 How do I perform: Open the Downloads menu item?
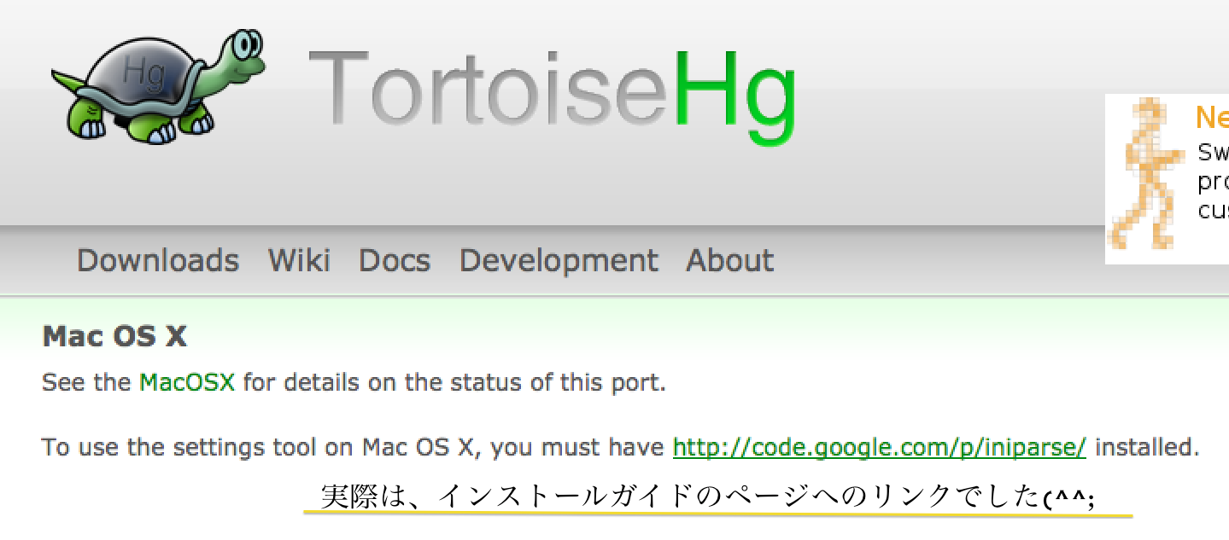158,260
